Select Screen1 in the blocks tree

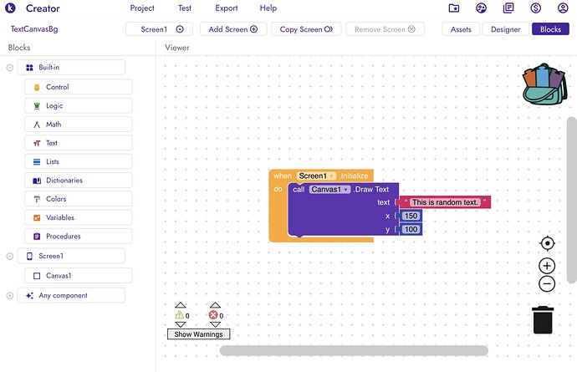(71, 256)
